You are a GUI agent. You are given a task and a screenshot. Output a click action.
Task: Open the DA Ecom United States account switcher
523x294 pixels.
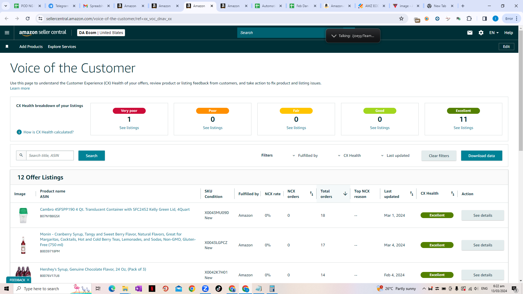101,33
